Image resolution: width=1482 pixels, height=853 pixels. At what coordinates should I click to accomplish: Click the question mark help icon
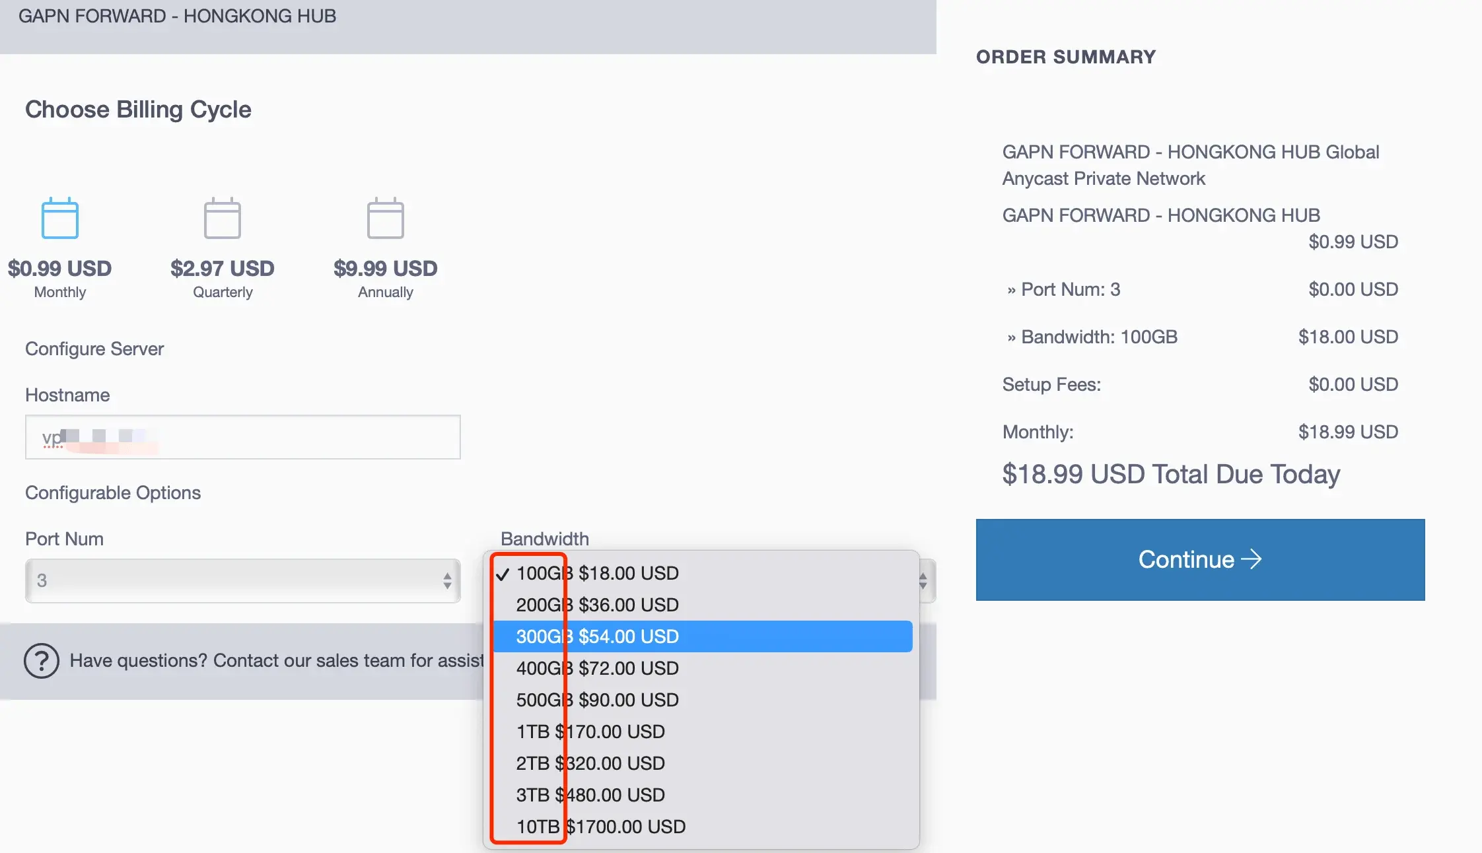coord(42,661)
